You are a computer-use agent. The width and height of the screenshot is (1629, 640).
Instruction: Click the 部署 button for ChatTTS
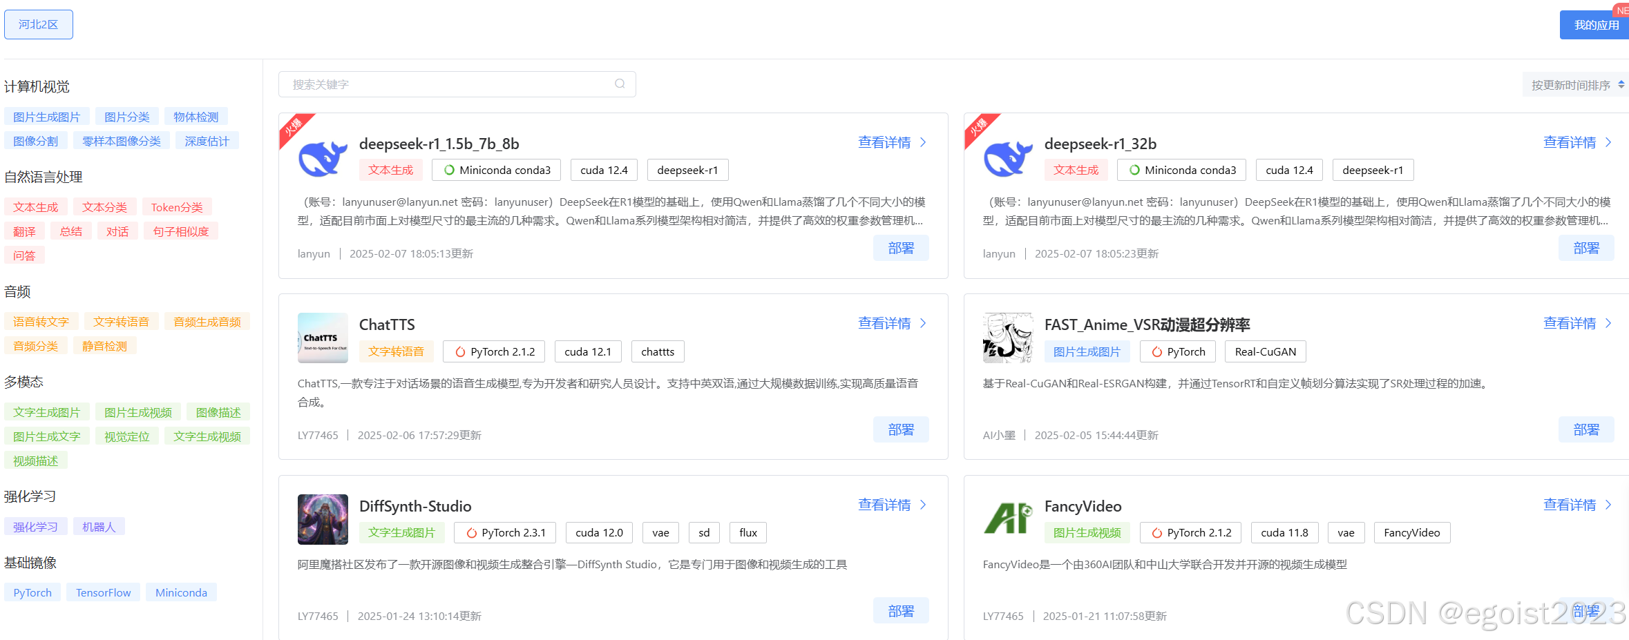[x=901, y=429]
